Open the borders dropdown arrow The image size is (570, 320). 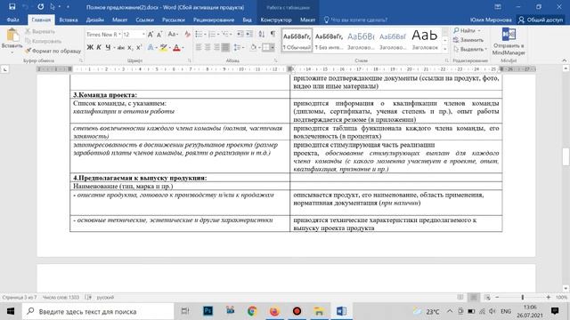click(x=273, y=47)
